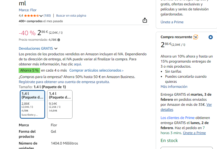217x149 pixels.
Task: Click Regístrate para obtener una cuenta de empresa
Action: (x=64, y=82)
